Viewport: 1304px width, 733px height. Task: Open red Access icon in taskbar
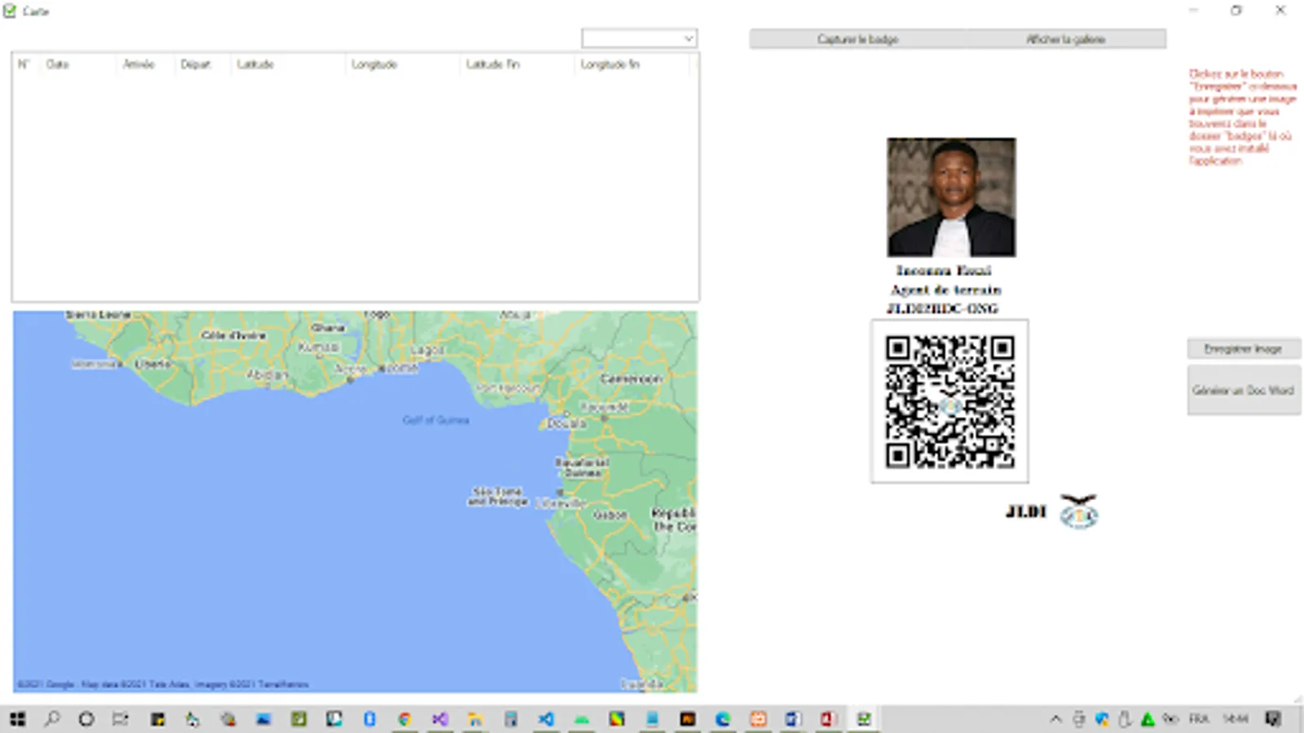[x=828, y=718]
